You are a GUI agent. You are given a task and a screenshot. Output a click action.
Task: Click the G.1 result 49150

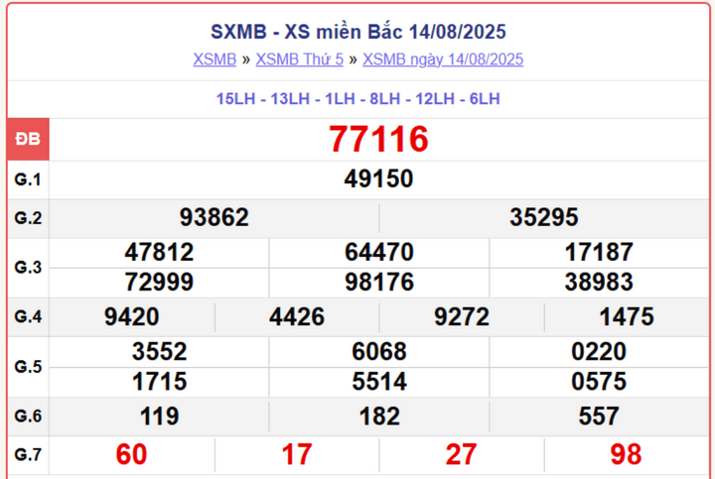pos(378,179)
